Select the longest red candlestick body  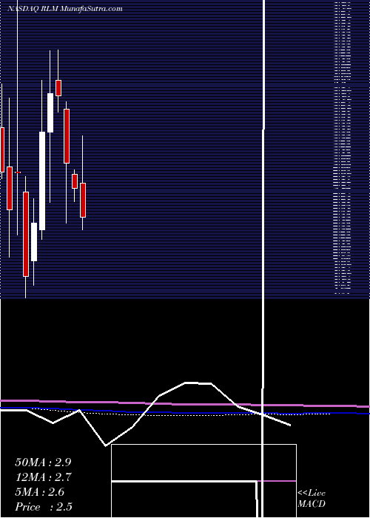pos(26,234)
